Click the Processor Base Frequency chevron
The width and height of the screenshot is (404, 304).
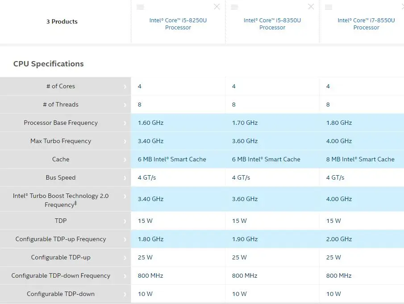point(125,123)
